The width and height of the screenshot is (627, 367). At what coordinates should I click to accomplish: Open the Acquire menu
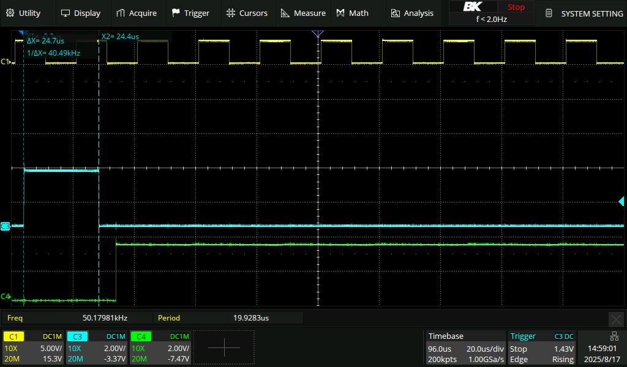point(137,13)
